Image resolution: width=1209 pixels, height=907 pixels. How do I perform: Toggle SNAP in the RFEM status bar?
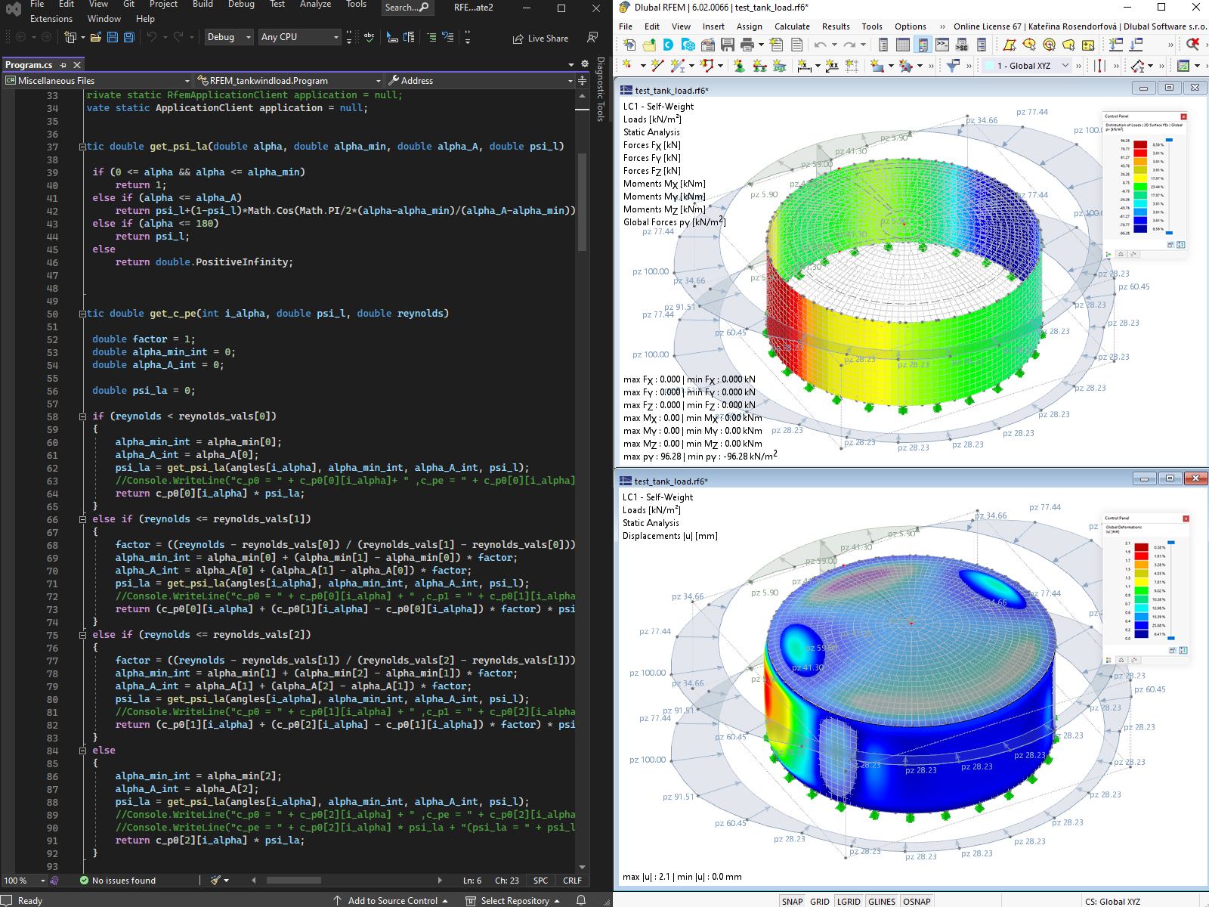(793, 901)
